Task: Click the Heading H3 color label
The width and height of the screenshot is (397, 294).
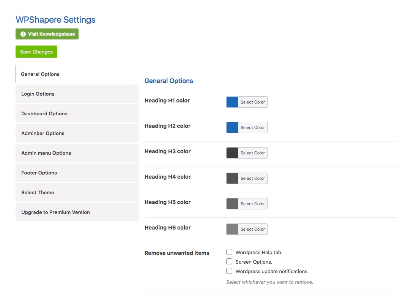Action: pos(167,151)
